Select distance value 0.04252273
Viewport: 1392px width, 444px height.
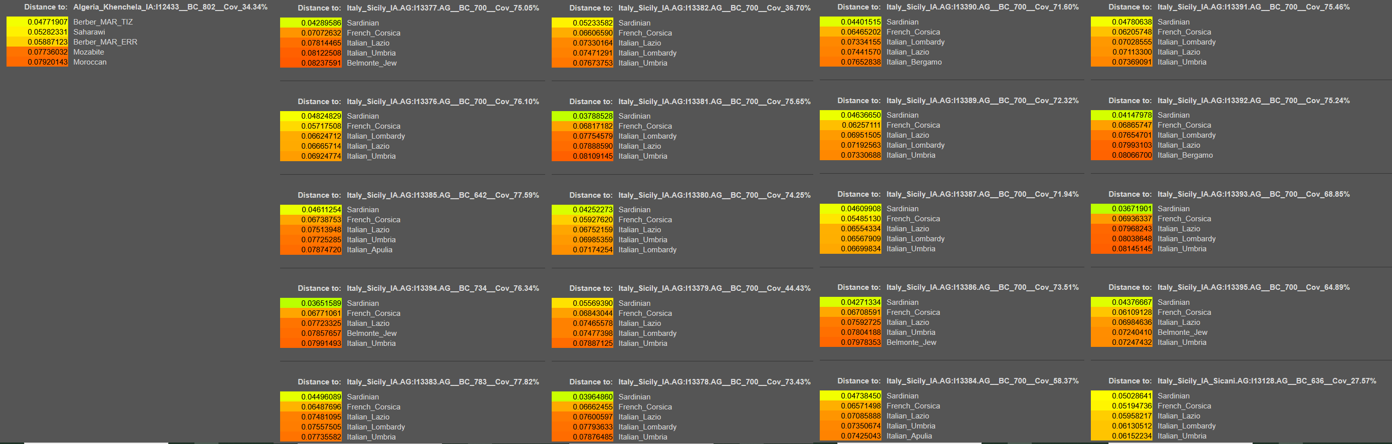click(x=583, y=210)
